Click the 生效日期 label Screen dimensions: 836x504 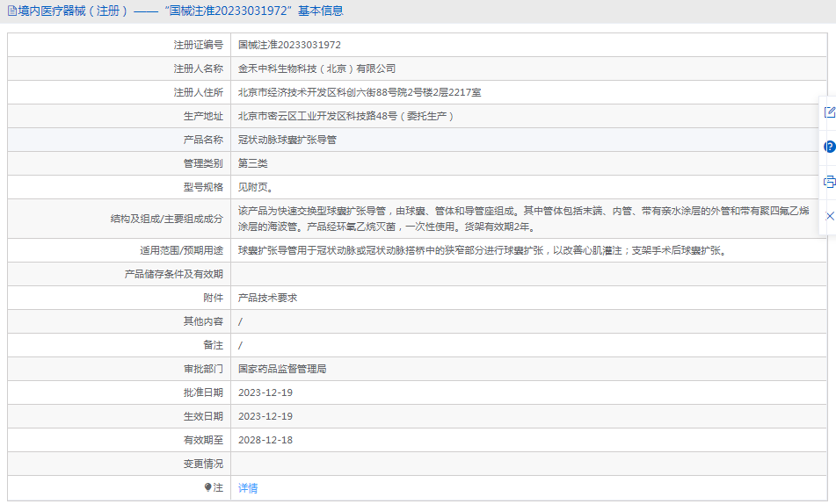203,416
